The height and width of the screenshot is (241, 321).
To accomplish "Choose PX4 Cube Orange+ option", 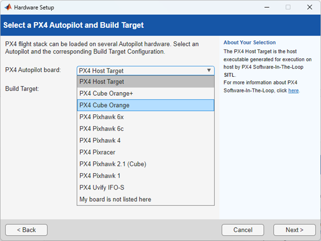I will coord(145,93).
